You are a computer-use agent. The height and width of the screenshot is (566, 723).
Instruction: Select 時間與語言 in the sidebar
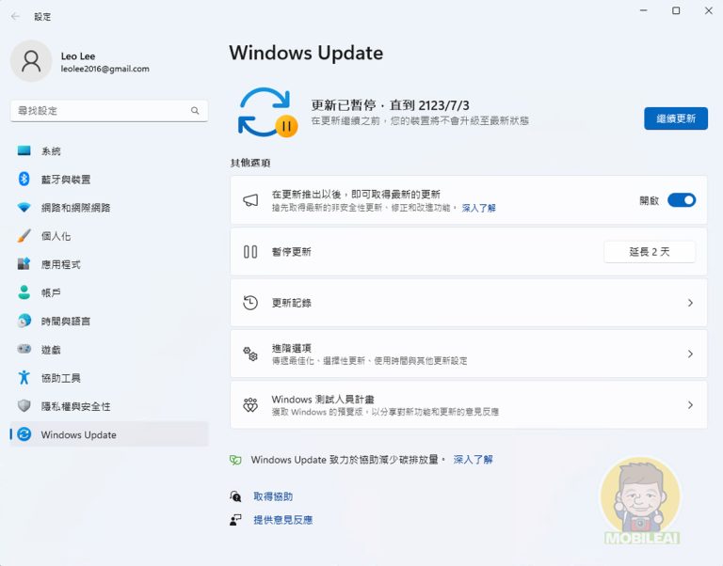tap(109, 321)
